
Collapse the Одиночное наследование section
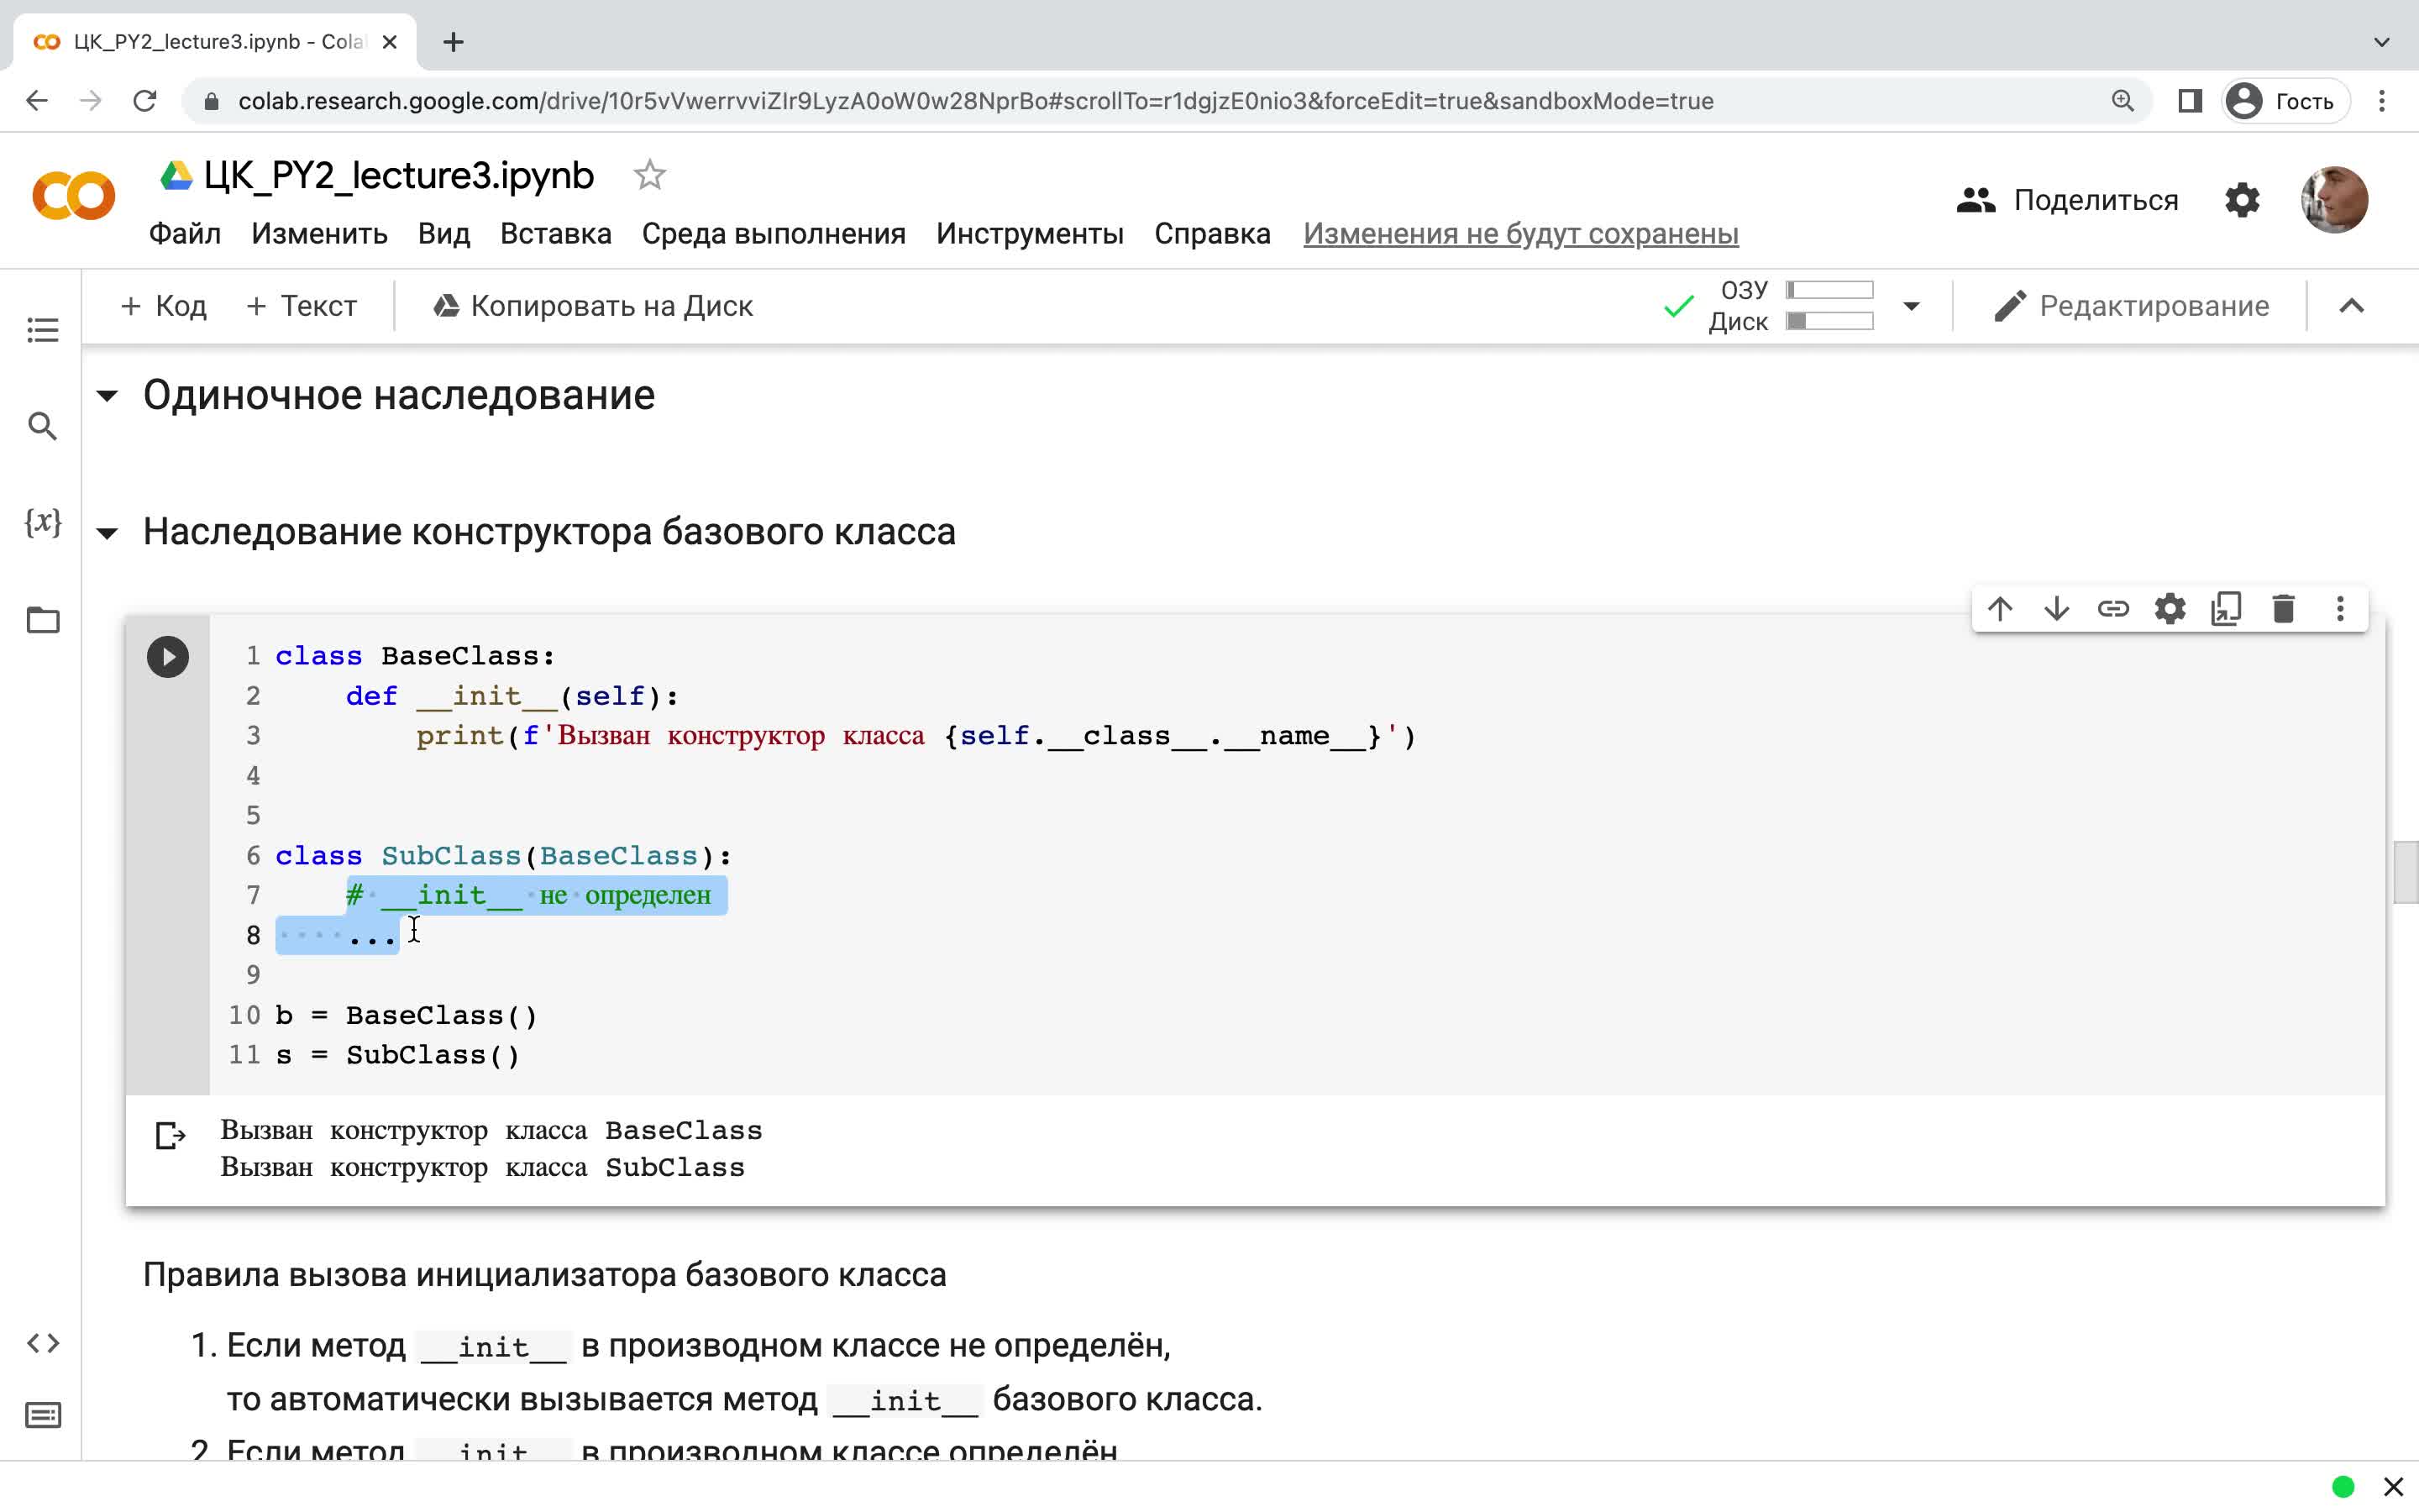click(x=107, y=396)
